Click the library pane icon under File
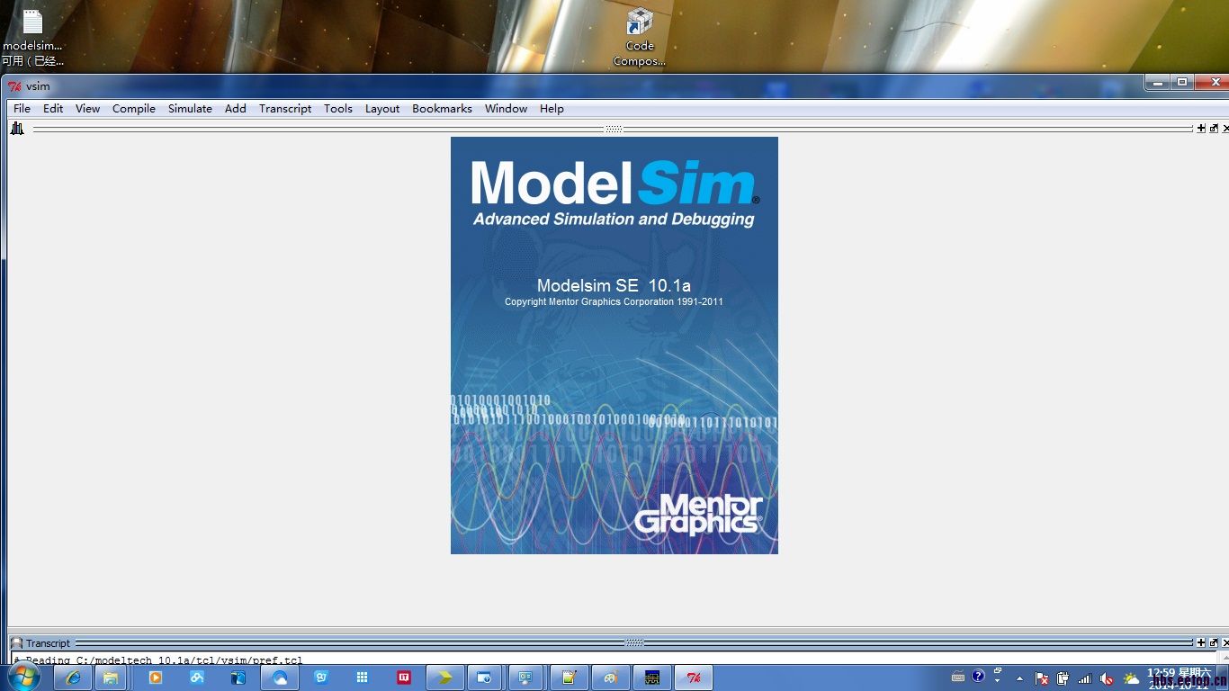The height and width of the screenshot is (691, 1229). pos(17,129)
